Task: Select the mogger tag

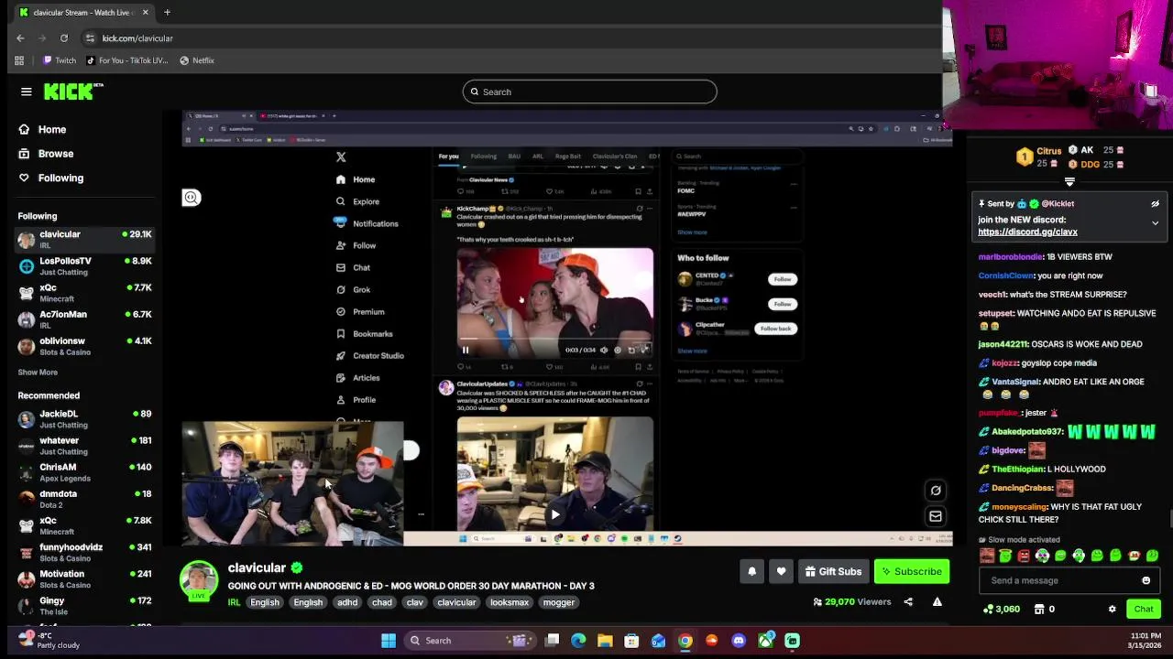Action: [558, 602]
